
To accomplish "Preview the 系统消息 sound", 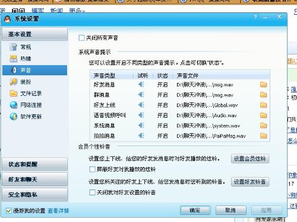I will [x=141, y=126].
